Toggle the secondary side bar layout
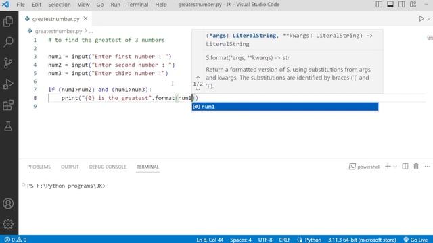 [401, 5]
